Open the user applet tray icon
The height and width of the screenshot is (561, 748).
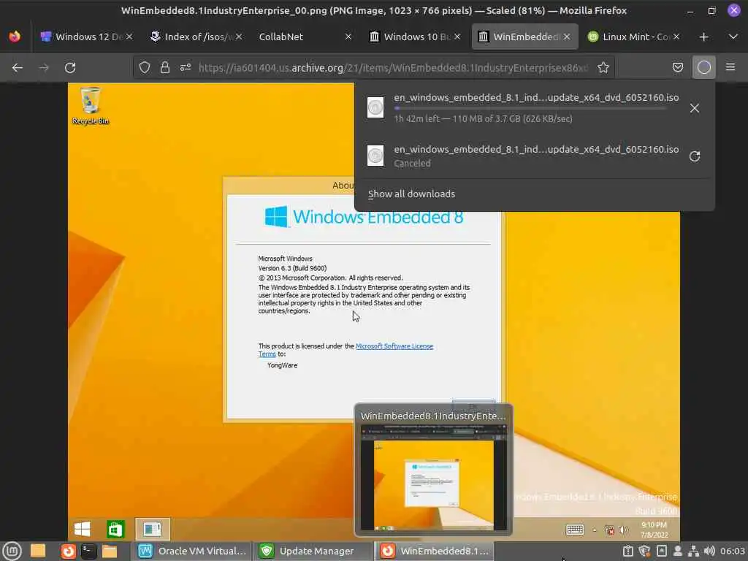tap(677, 551)
